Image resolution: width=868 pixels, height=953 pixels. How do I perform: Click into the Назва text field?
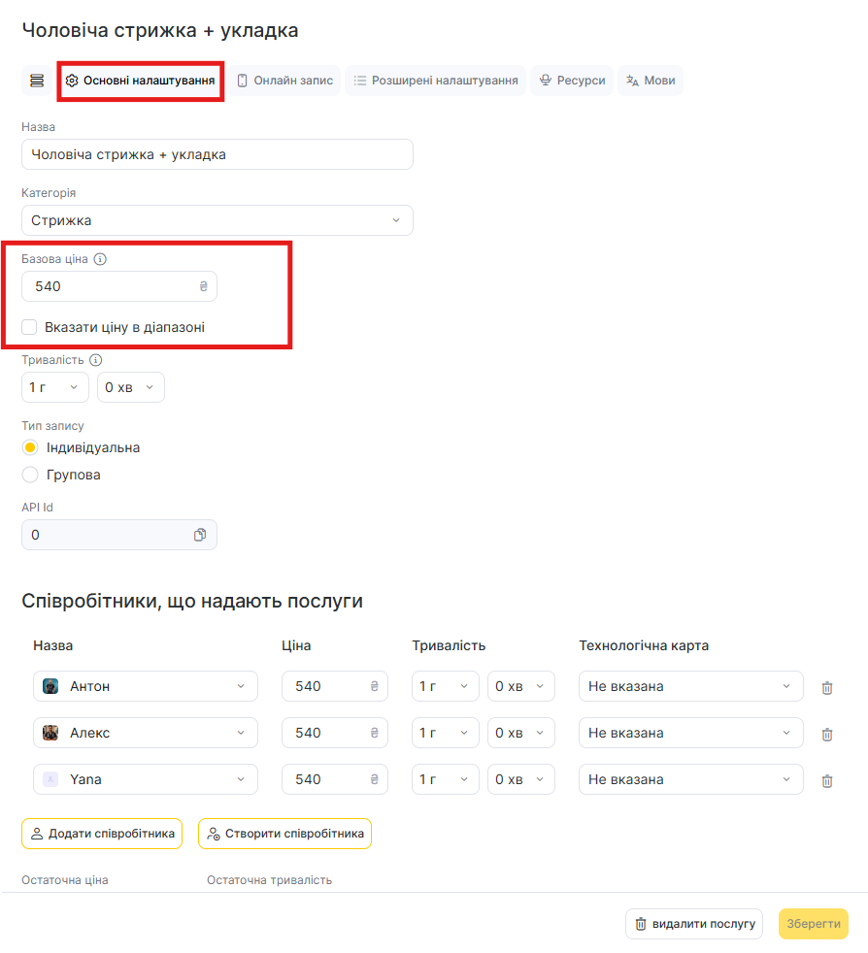pos(217,154)
